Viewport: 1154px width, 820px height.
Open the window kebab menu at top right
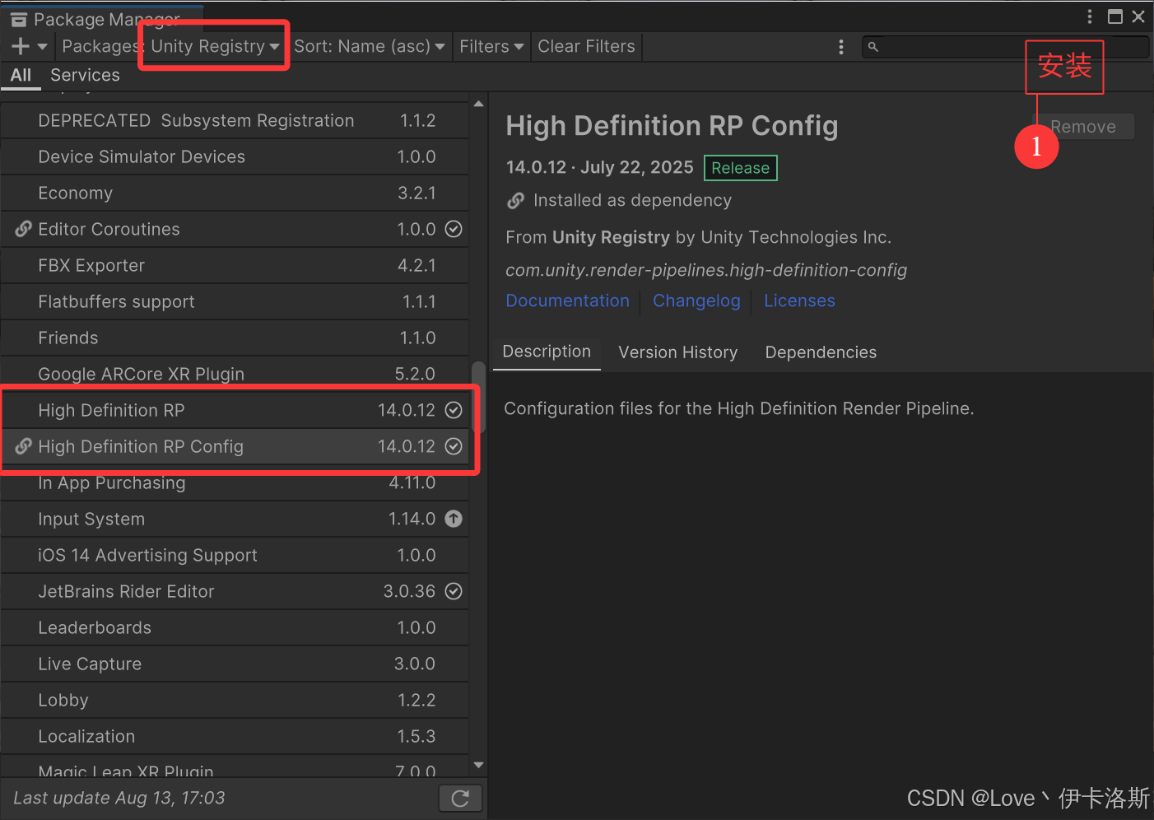tap(1089, 16)
